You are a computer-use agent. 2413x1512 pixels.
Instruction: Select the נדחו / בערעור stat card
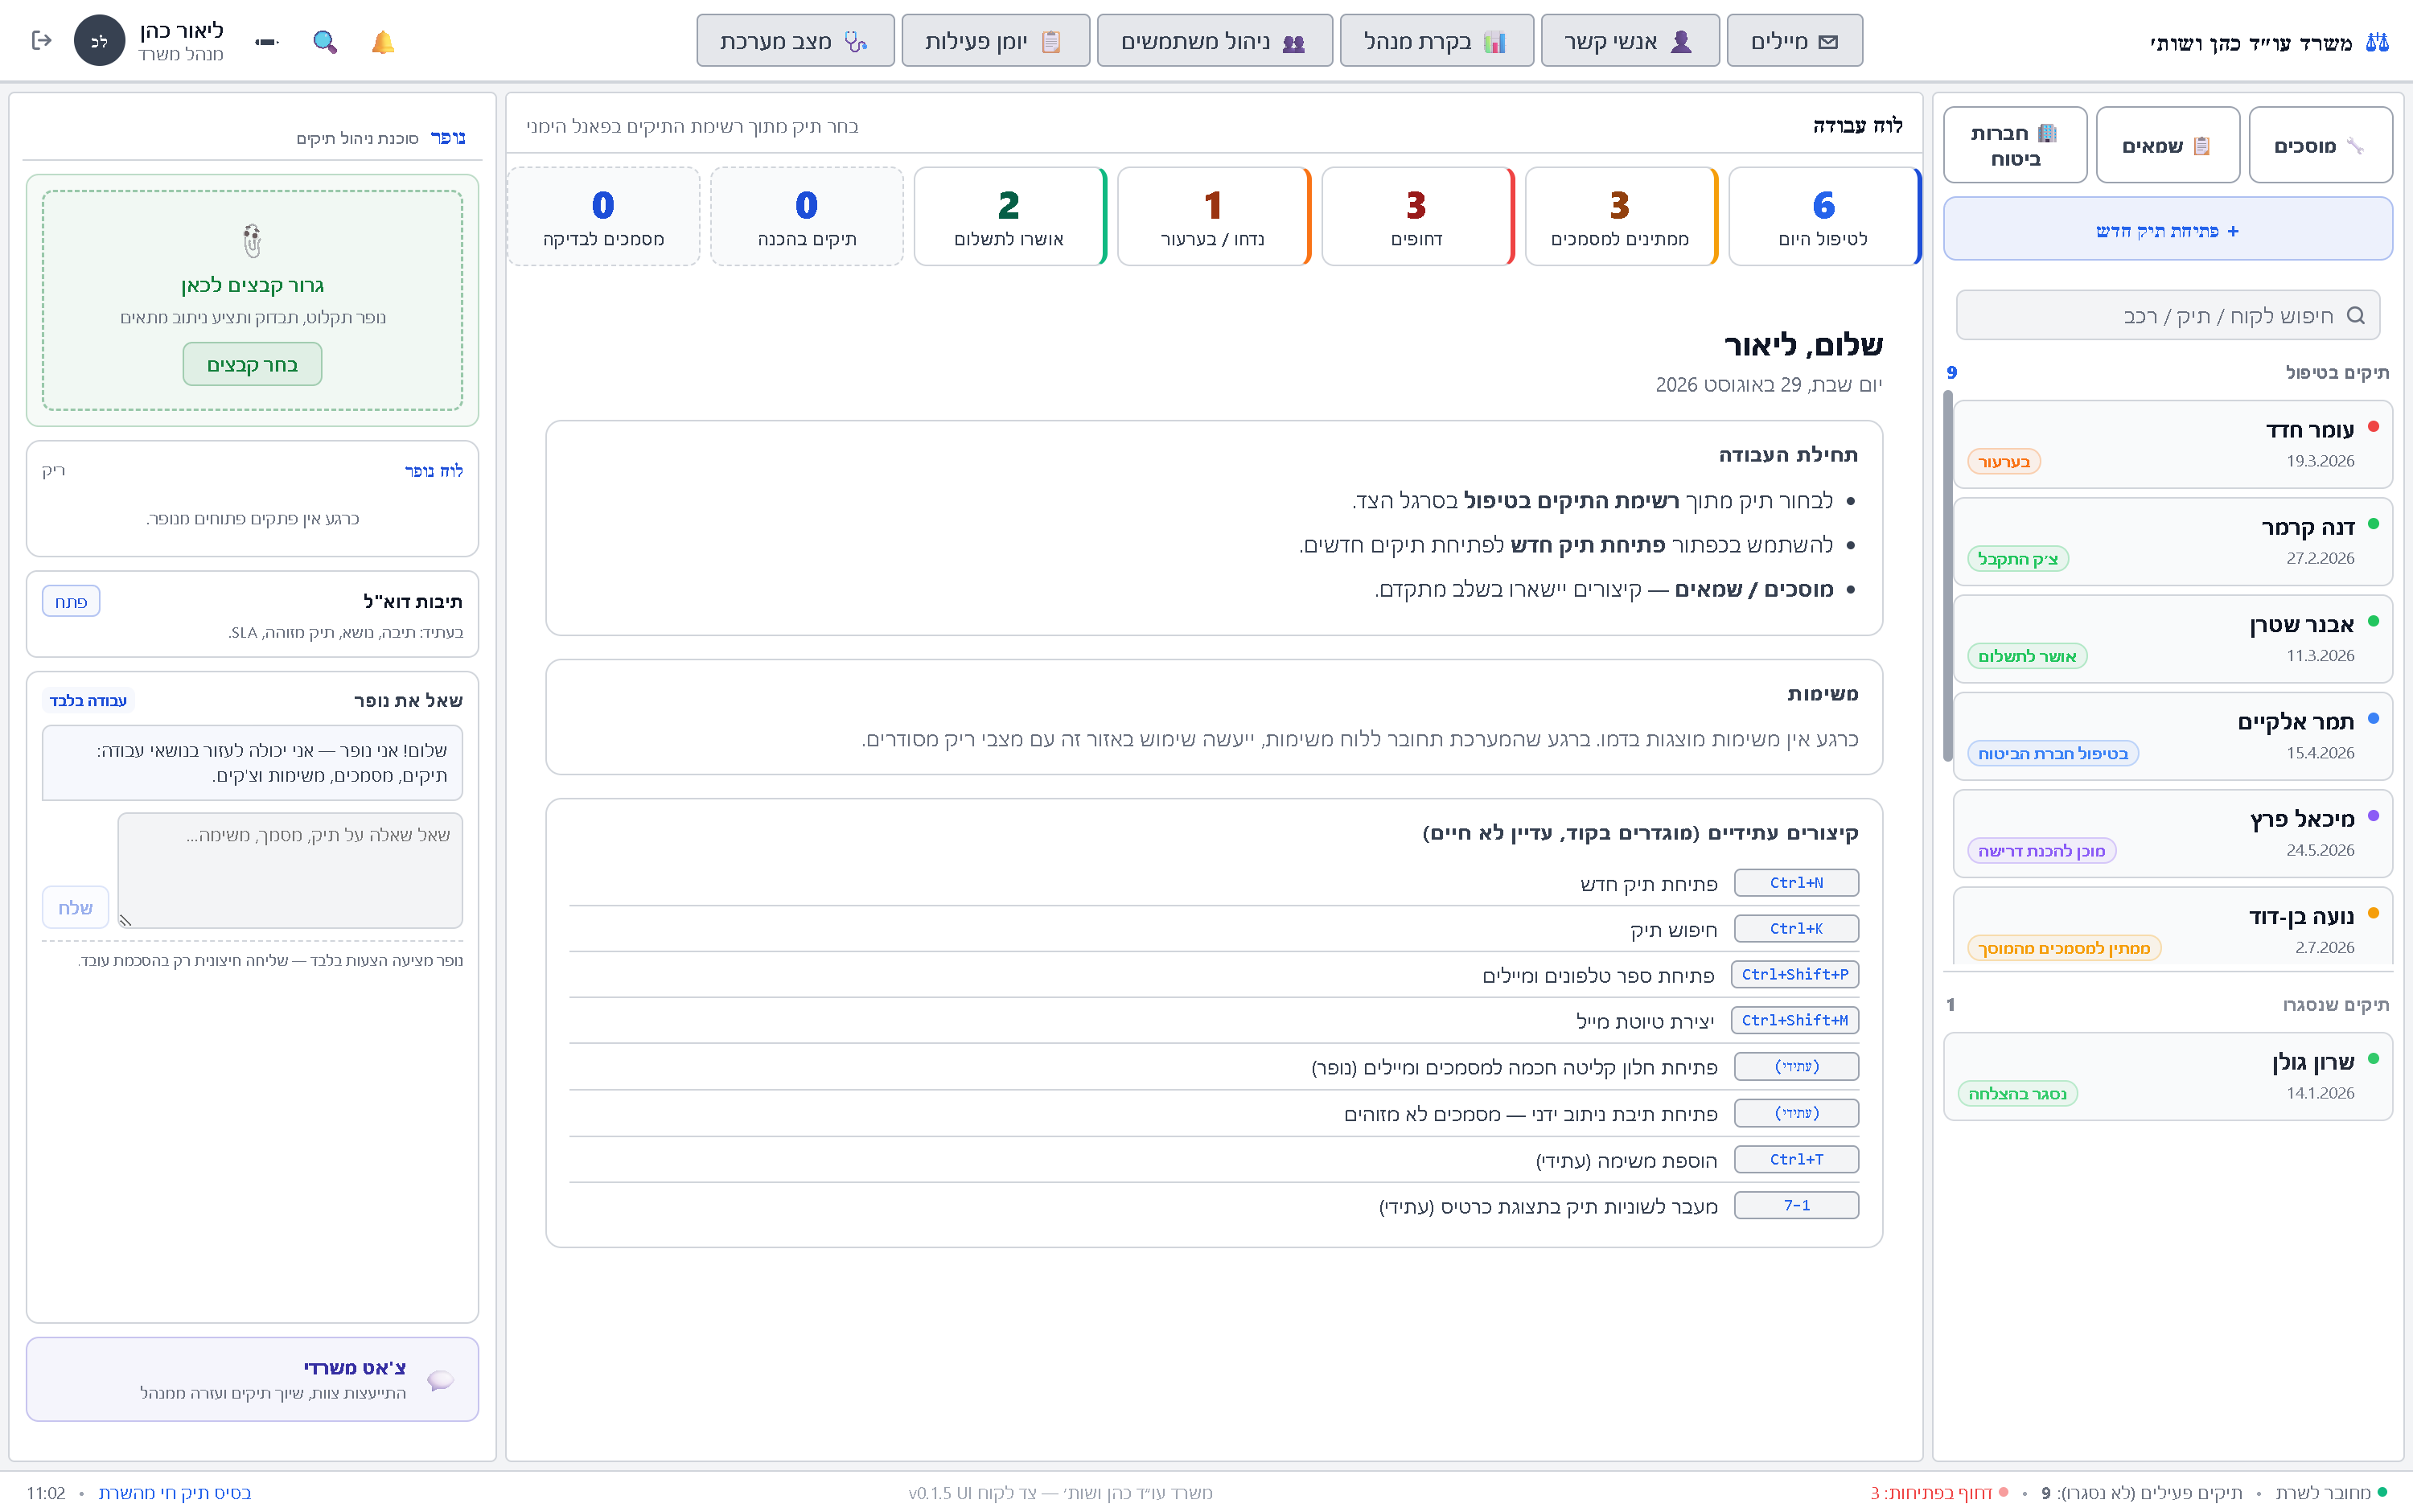coord(1213,216)
